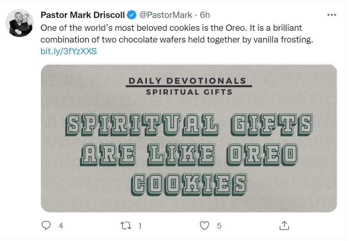350x241 pixels.
Task: Click the reply speech bubble icon
Action: coord(47,225)
